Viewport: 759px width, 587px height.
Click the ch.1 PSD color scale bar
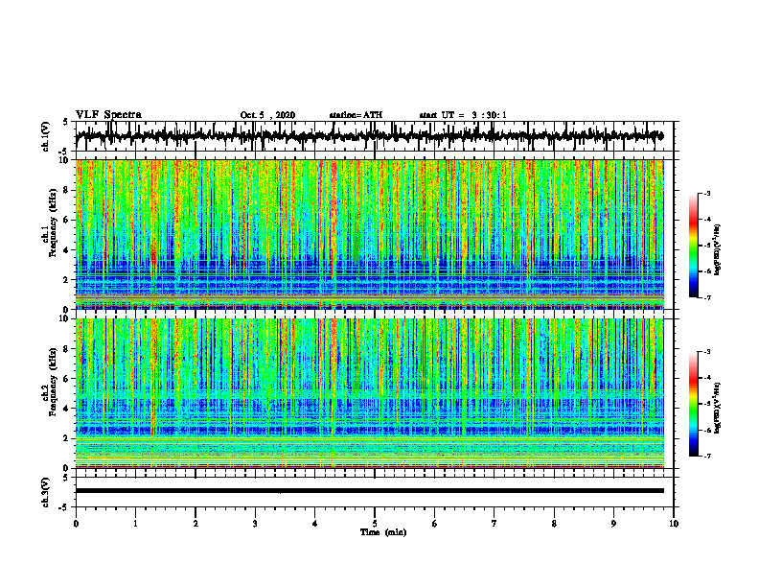pos(693,246)
